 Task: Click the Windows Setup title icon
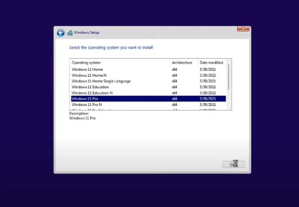tap(70, 33)
